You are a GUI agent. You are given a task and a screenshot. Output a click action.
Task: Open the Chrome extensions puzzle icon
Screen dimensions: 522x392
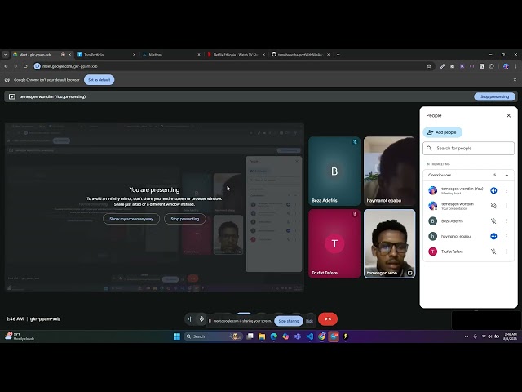coord(492,66)
